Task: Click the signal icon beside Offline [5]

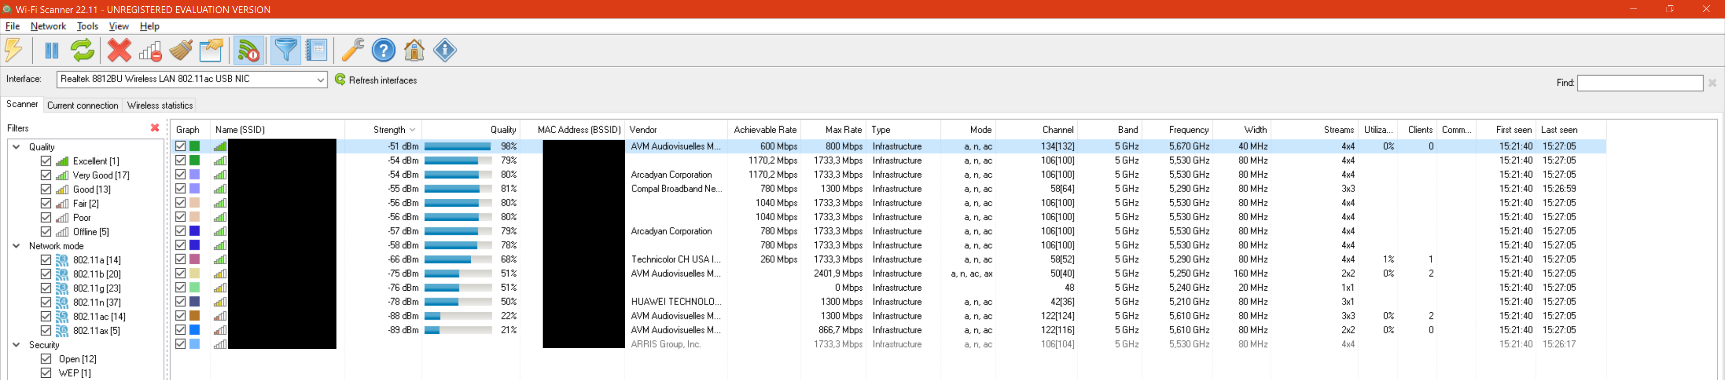Action: [x=62, y=232]
